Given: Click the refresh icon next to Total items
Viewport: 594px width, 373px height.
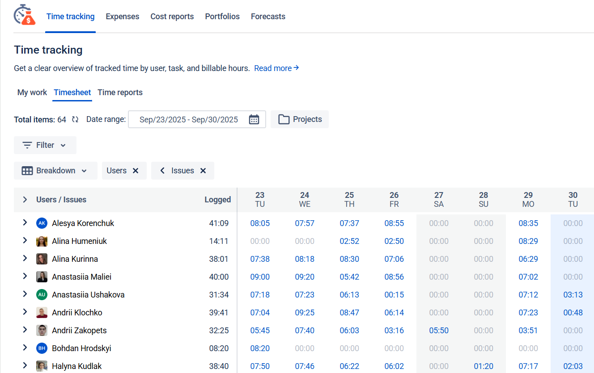Looking at the screenshot, I should [x=75, y=119].
